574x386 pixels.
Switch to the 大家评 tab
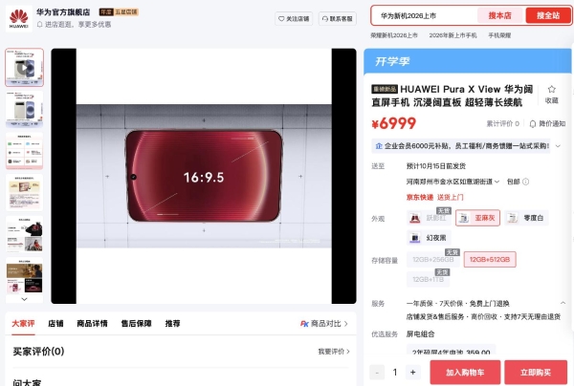pyautogui.click(x=23, y=324)
